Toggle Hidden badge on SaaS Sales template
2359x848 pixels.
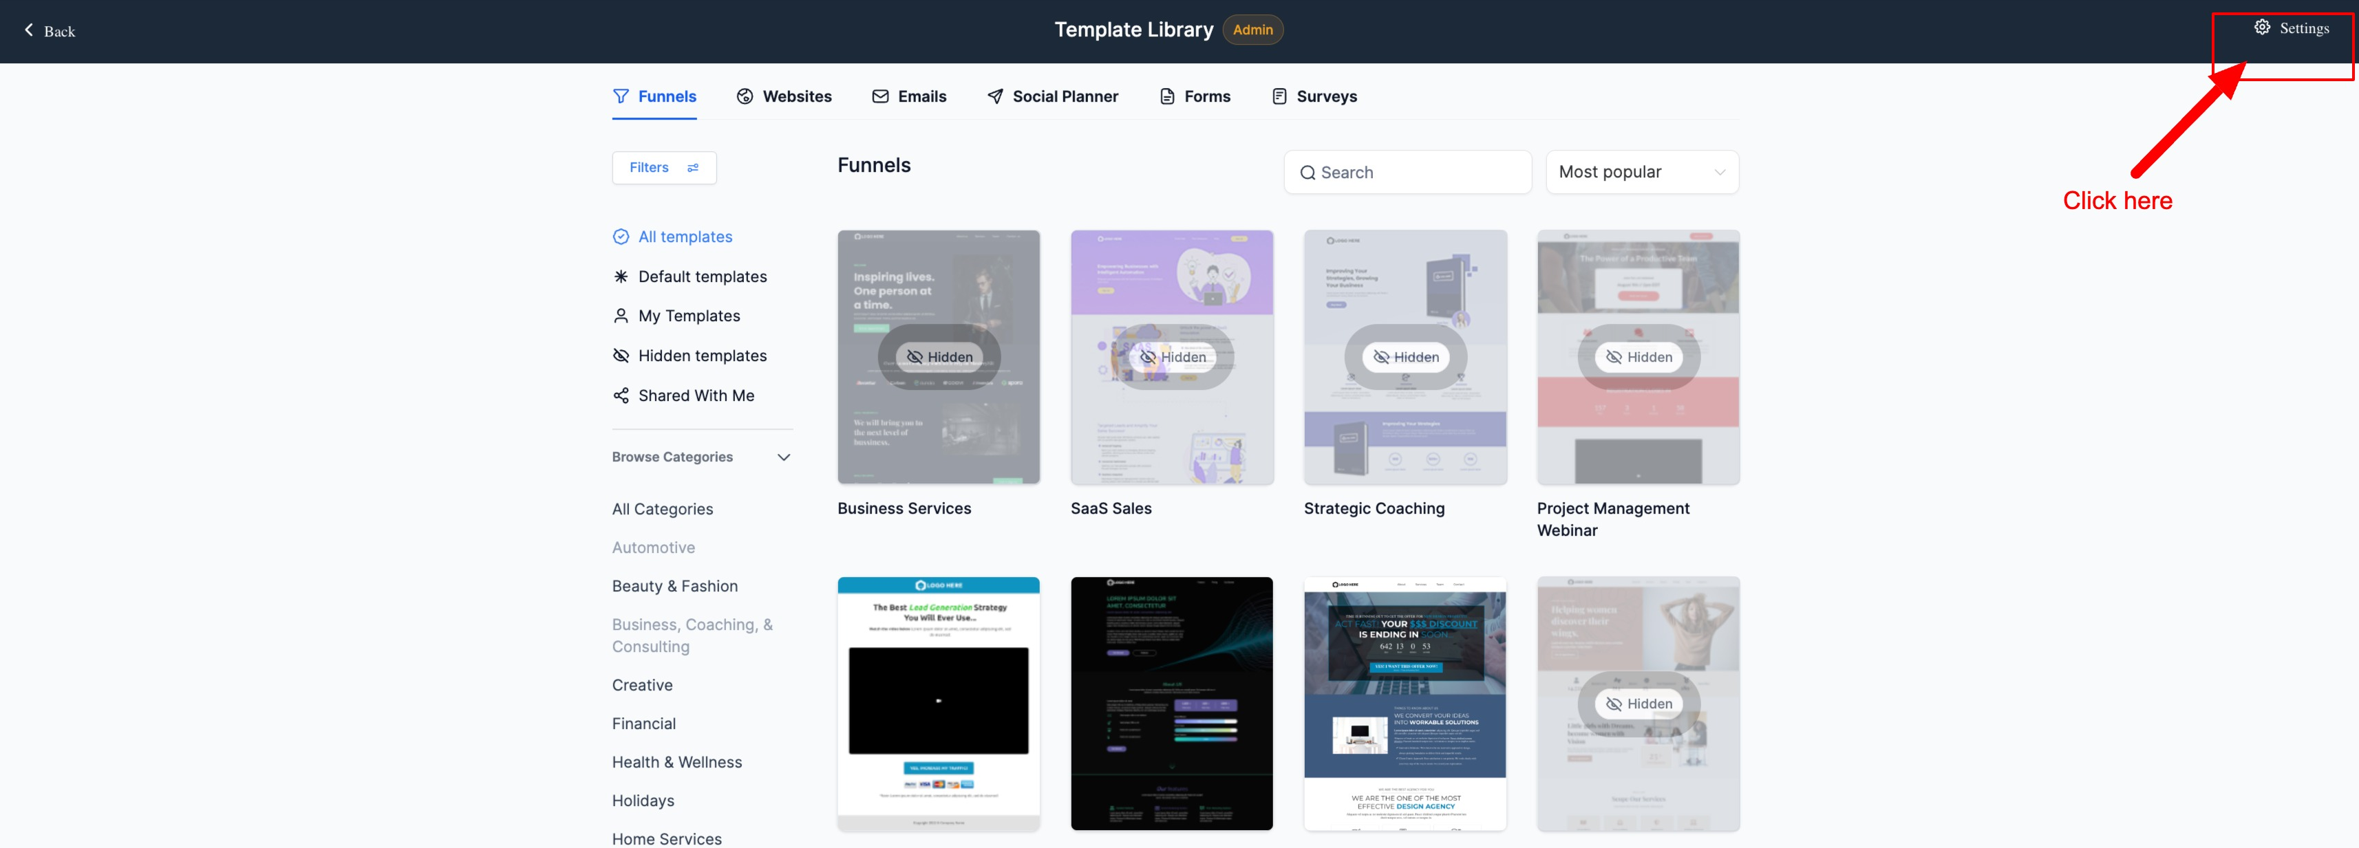(1172, 357)
